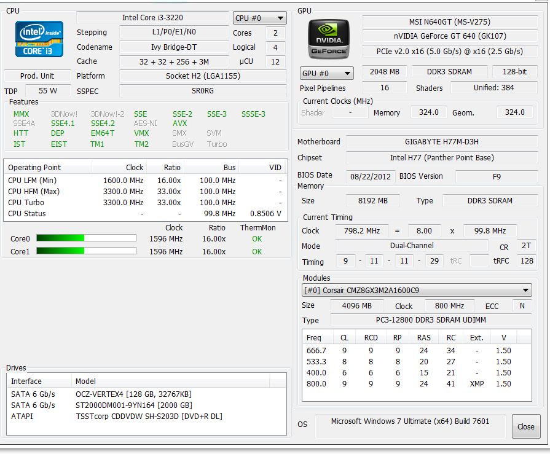Click the EIST feature label
This screenshot has width=550, height=454.
(58, 144)
